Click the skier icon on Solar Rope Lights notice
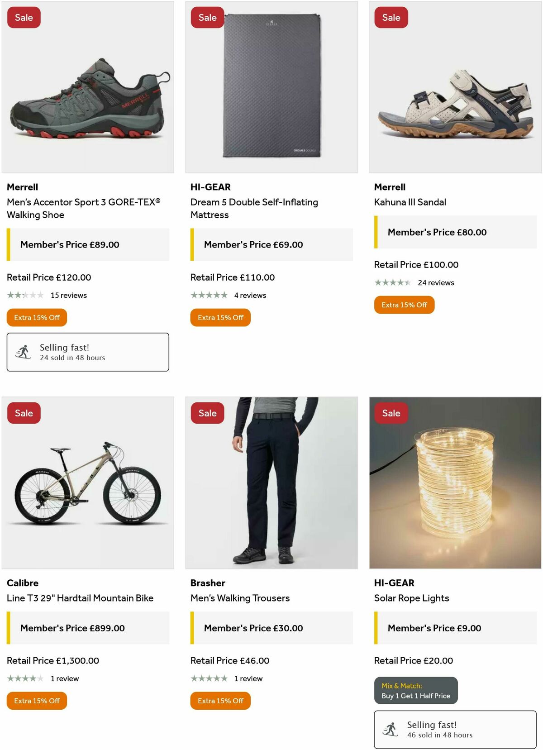 click(x=389, y=730)
